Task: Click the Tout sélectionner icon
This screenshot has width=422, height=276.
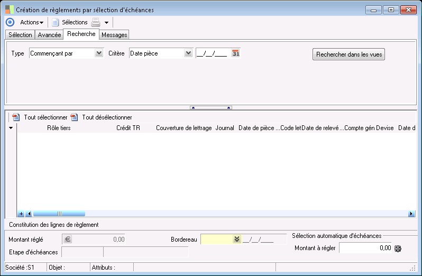Action: (16, 117)
